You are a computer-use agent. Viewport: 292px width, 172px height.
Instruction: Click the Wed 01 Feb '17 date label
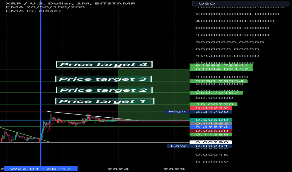tap(41, 169)
